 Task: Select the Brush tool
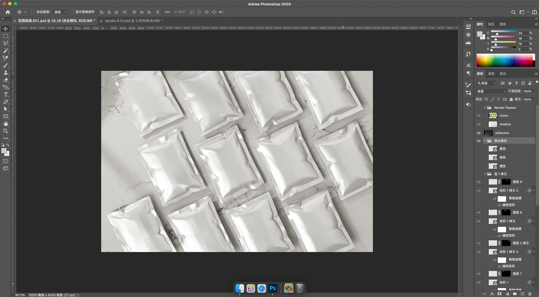(x=5, y=65)
